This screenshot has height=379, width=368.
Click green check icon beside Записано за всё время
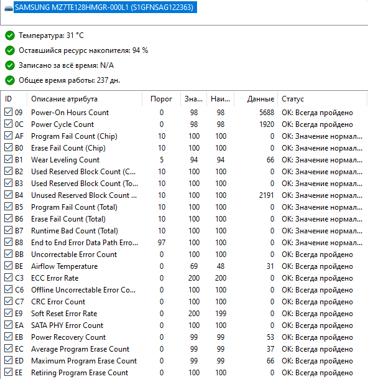tap(10, 65)
